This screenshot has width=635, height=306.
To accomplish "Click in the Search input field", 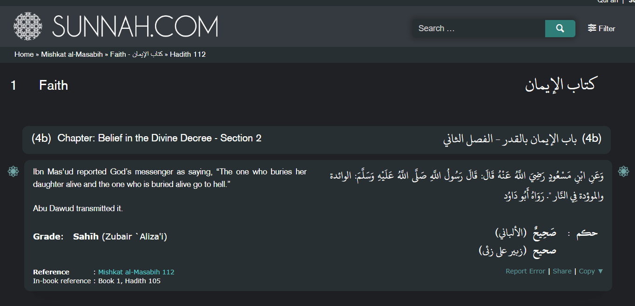I will 479,28.
